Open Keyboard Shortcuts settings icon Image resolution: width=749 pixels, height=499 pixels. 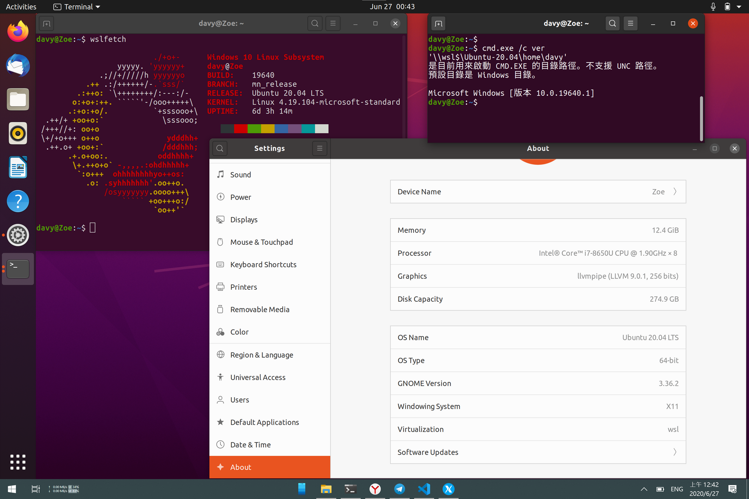click(x=221, y=264)
